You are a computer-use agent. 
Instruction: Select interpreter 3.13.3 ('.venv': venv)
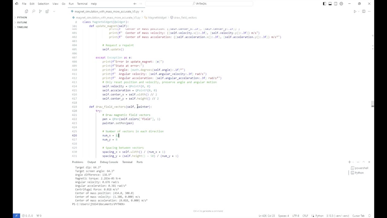(x=337, y=216)
